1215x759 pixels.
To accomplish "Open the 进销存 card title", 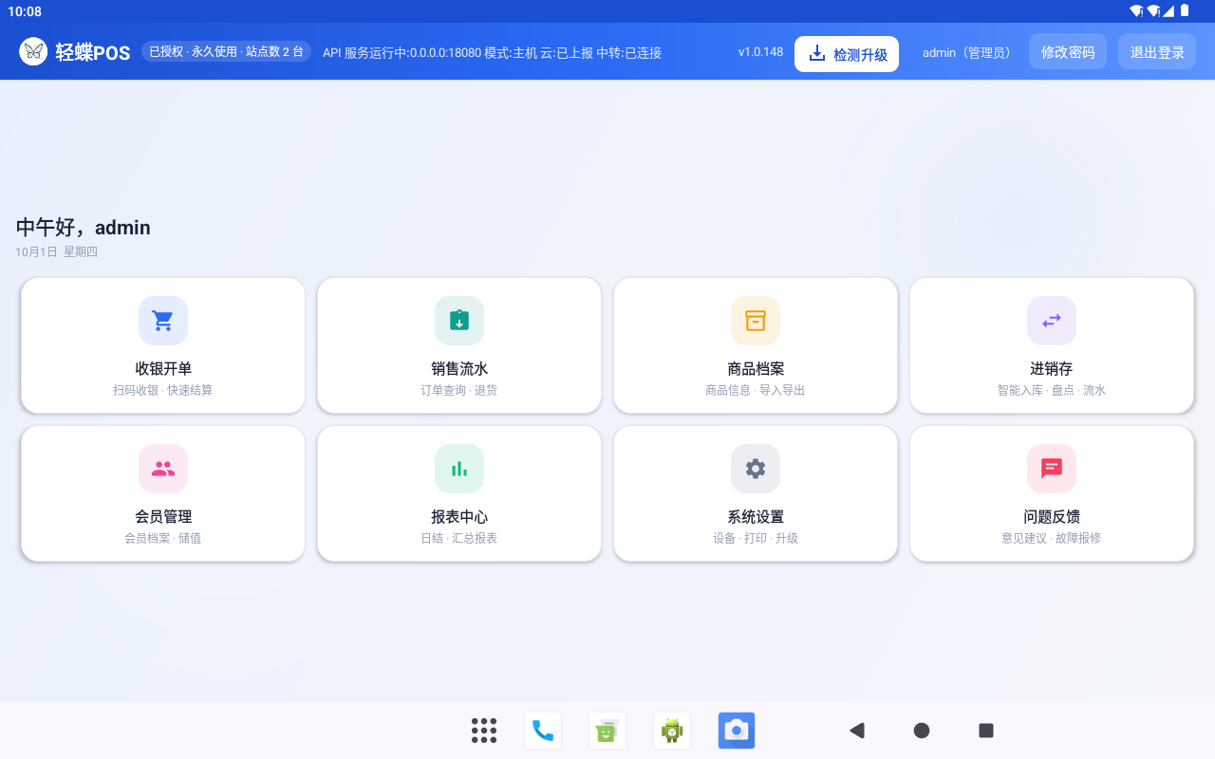I will 1052,369.
